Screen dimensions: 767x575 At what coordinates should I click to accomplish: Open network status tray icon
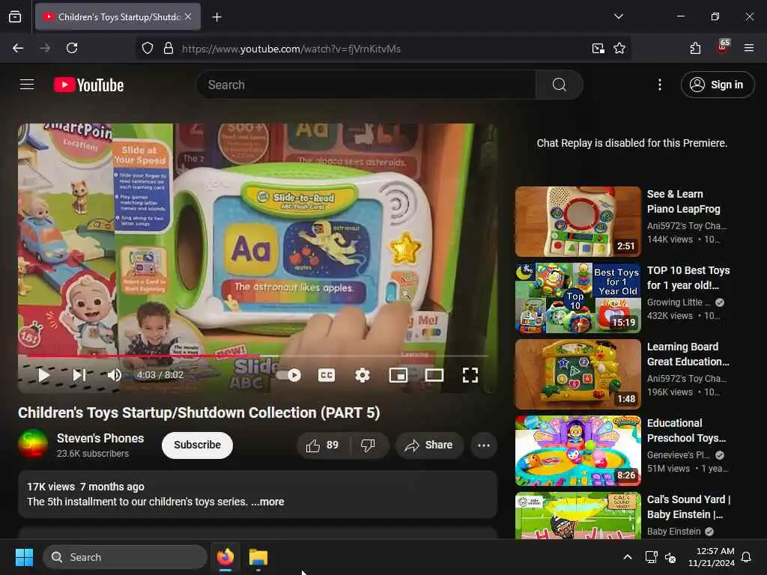pyautogui.click(x=651, y=557)
